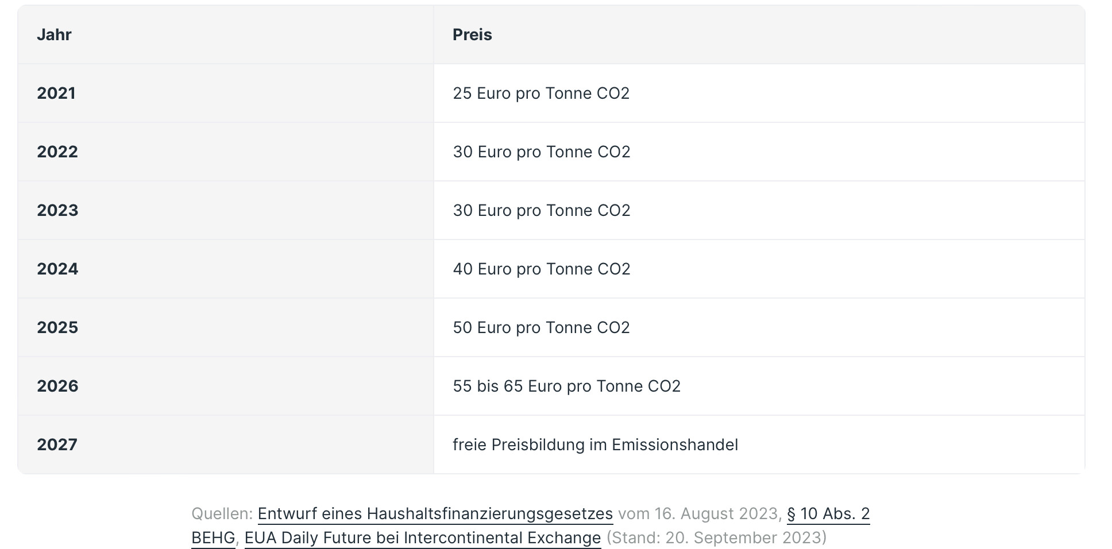Select the 2022 year cell
The height and width of the screenshot is (549, 1112).
coord(57,152)
